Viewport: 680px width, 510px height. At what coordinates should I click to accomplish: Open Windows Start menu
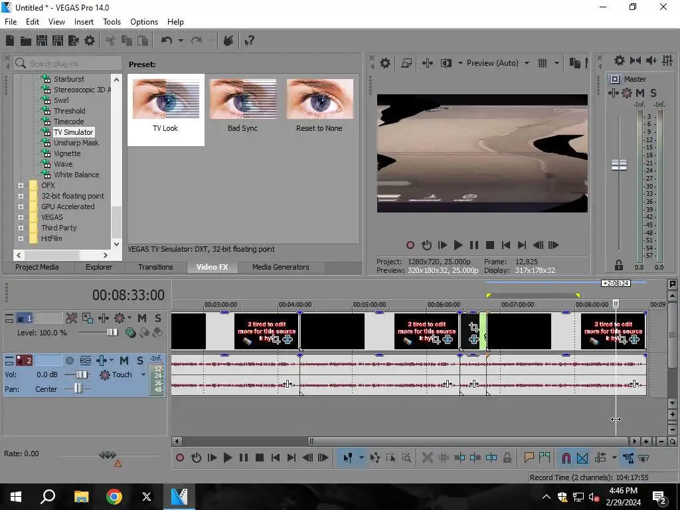[x=16, y=497]
